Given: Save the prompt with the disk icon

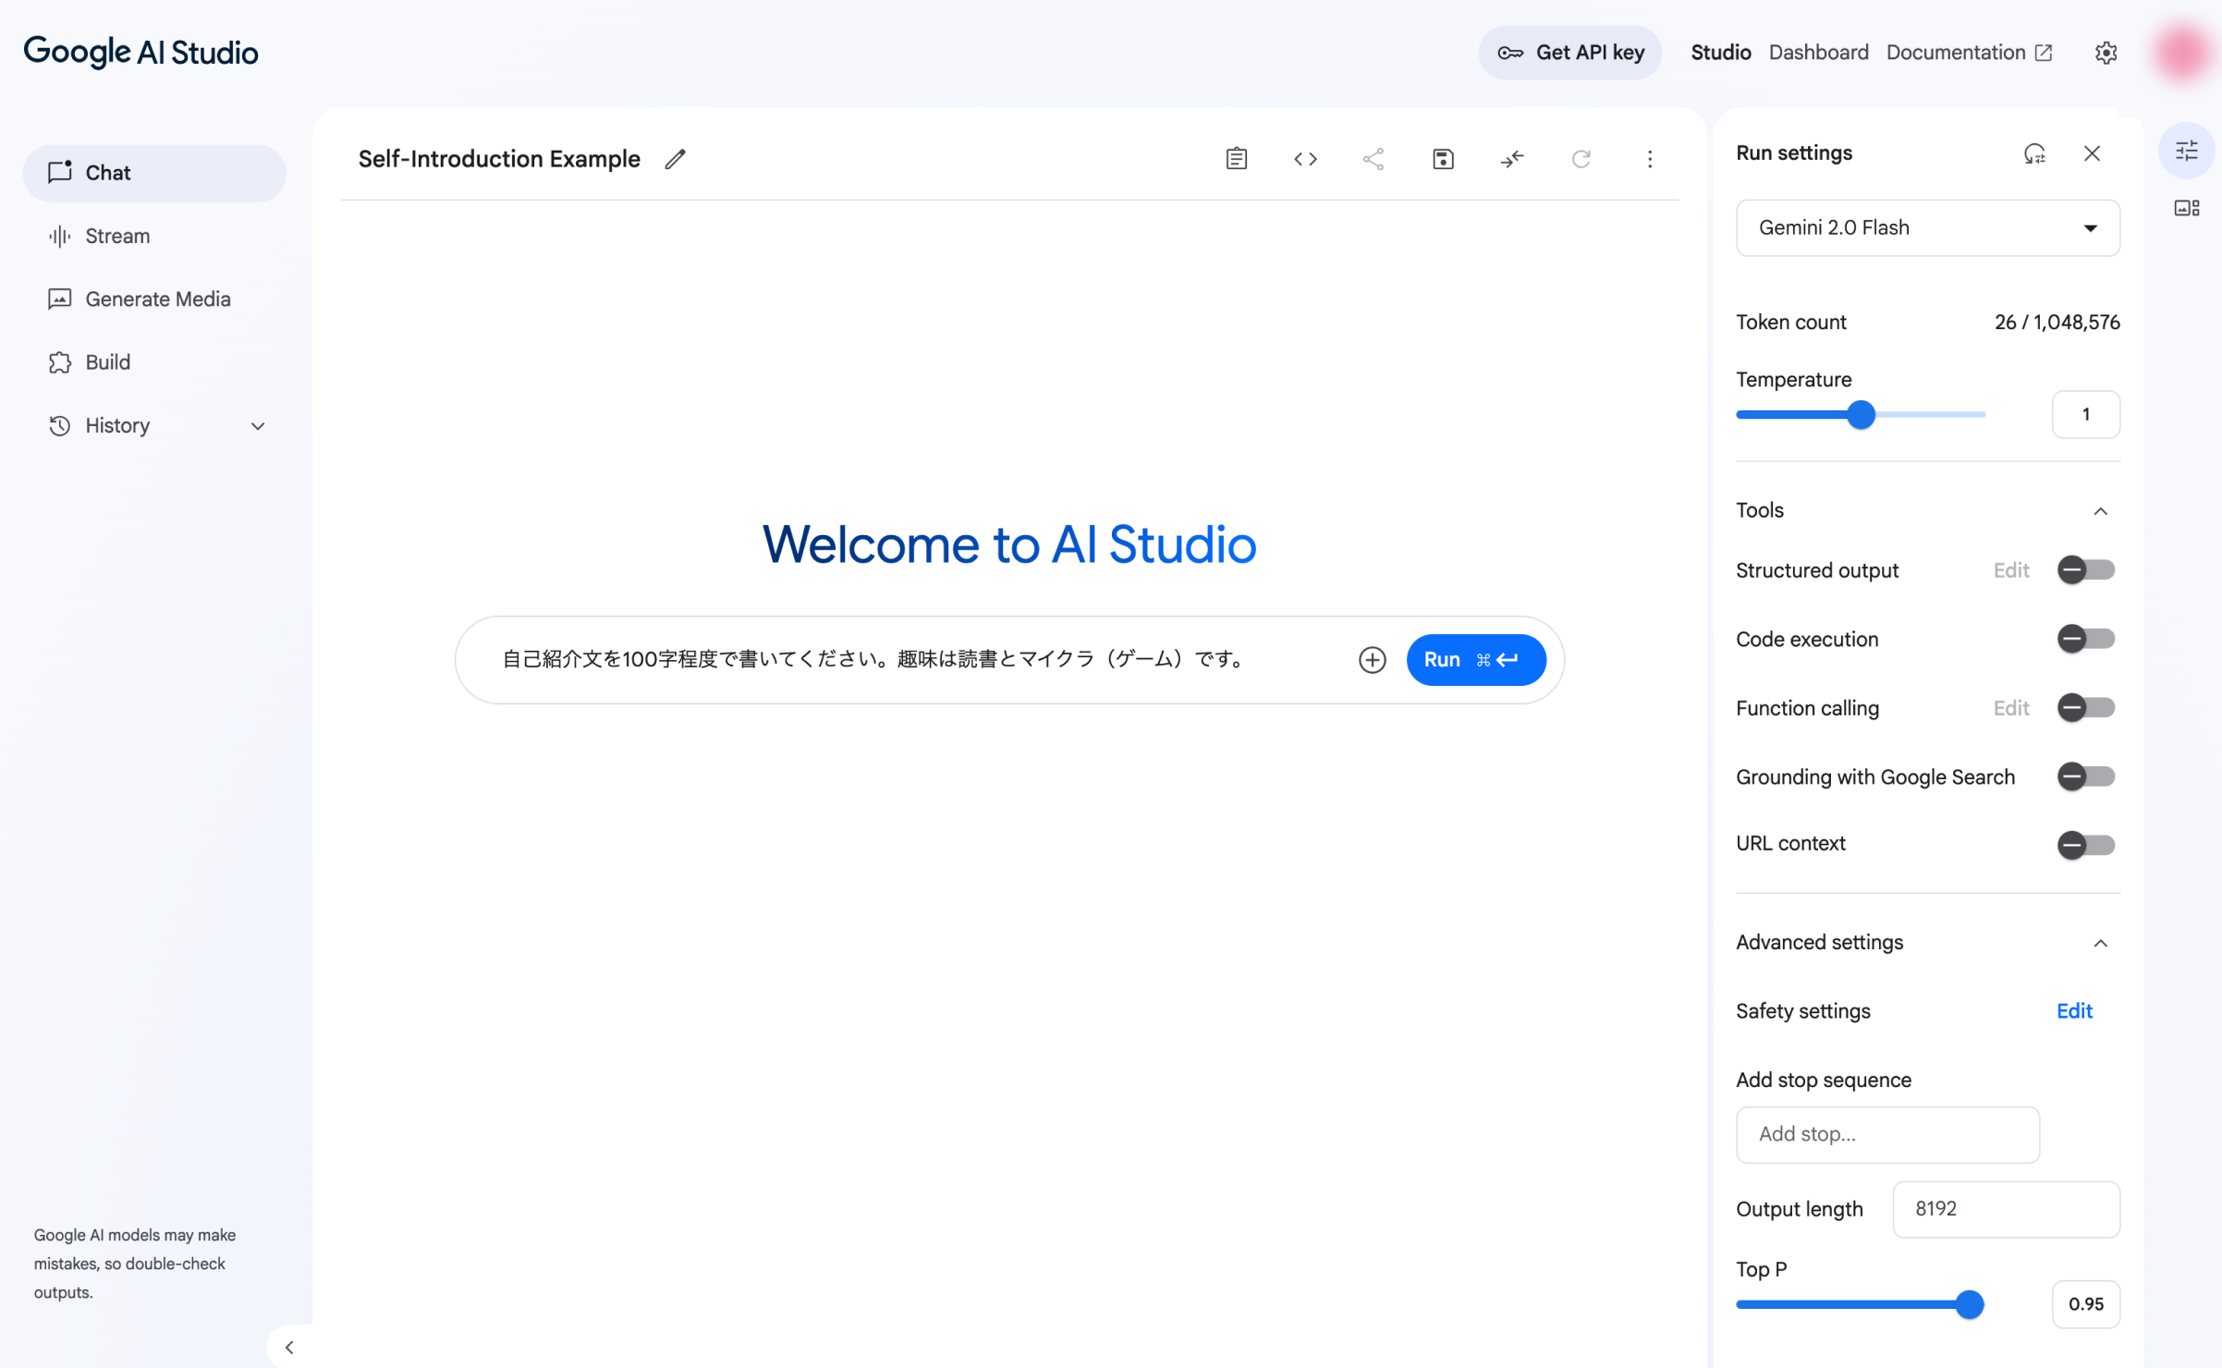Looking at the screenshot, I should [1443, 159].
